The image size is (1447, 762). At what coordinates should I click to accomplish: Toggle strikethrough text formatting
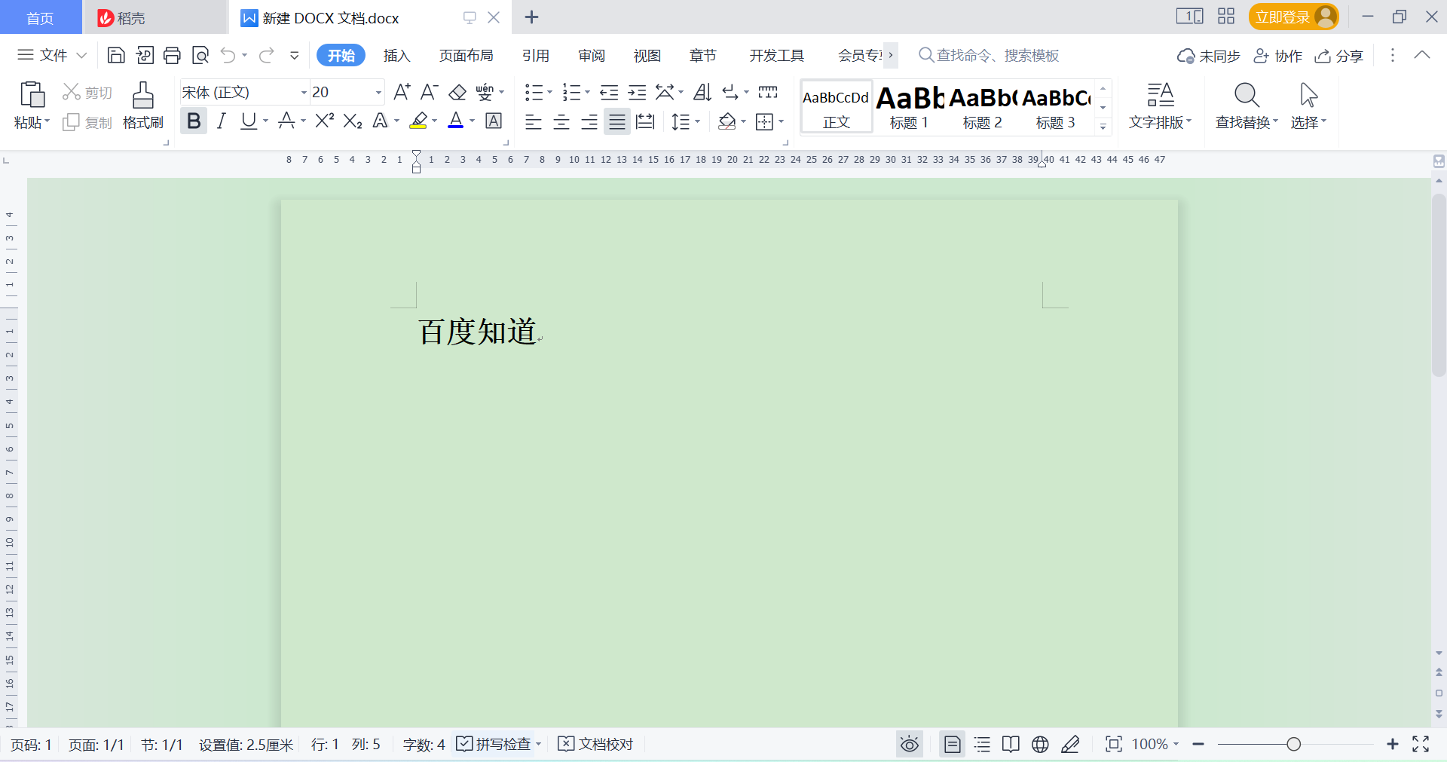pos(286,121)
